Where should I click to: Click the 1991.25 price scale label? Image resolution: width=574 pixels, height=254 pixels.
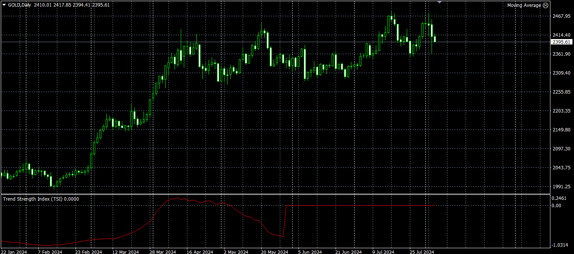[x=562, y=187]
